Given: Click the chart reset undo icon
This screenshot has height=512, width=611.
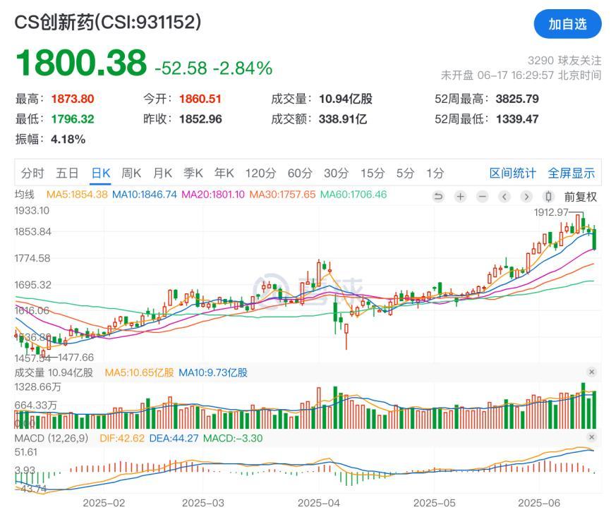Looking at the screenshot, I should point(438,197).
